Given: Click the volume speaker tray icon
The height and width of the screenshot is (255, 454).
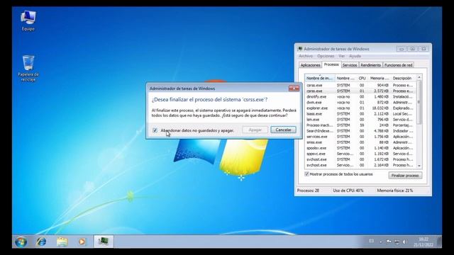Looking at the screenshot, I should 404,242.
